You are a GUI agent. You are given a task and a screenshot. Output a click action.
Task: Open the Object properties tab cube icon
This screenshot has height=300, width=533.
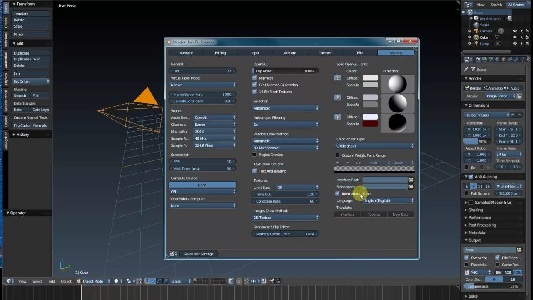503,60
